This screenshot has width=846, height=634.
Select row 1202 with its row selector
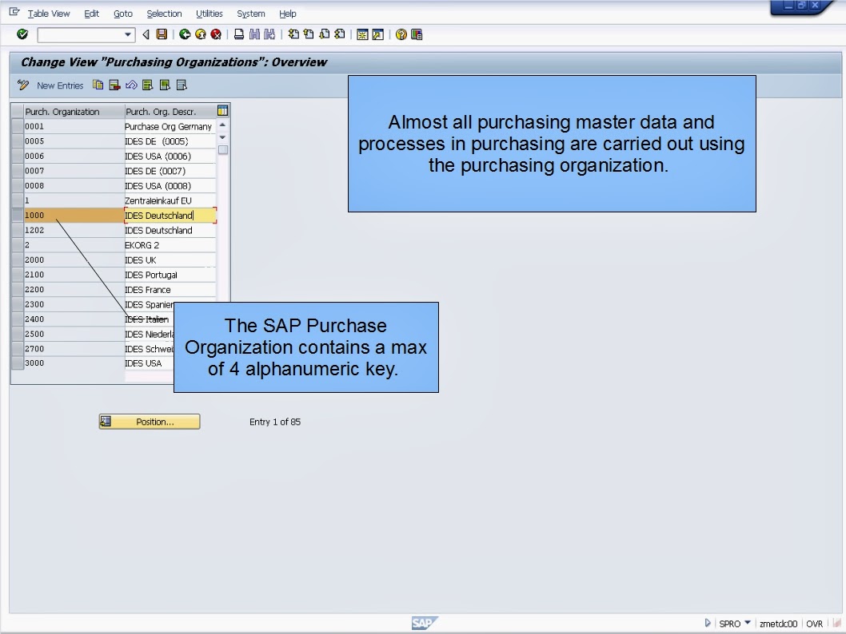tap(18, 230)
